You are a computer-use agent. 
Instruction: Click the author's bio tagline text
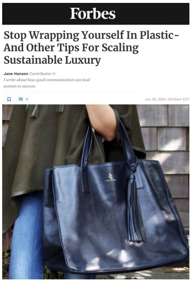47,83
